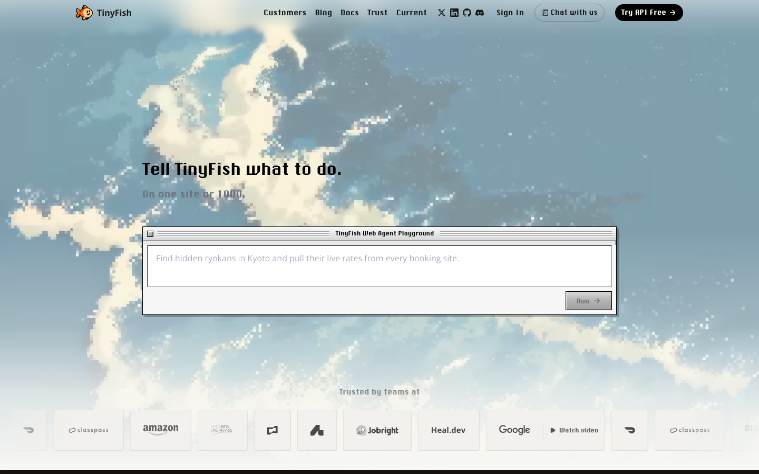Image resolution: width=759 pixels, height=474 pixels.
Task: Open the Current navigation link
Action: (x=412, y=13)
